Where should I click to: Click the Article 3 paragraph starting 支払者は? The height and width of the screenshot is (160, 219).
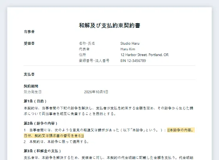pyautogui.click(x=109, y=158)
